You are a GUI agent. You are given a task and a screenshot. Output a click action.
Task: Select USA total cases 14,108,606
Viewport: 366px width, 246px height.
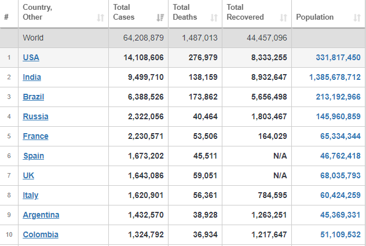(144, 57)
